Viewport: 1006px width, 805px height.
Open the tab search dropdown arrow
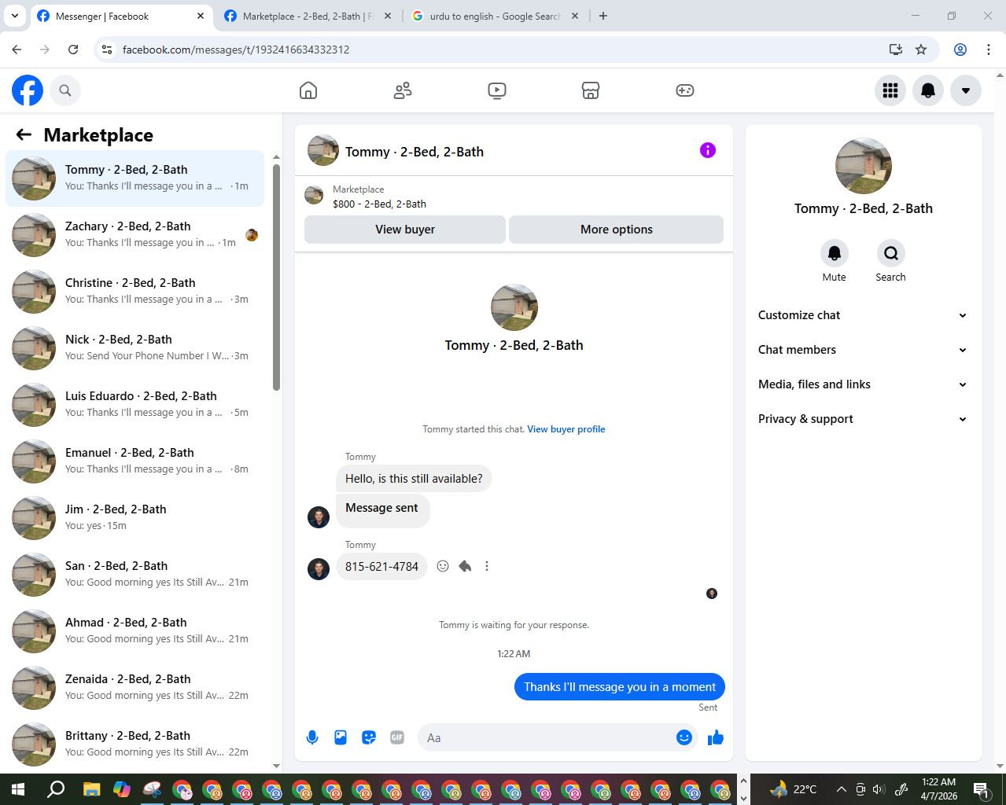click(x=14, y=16)
